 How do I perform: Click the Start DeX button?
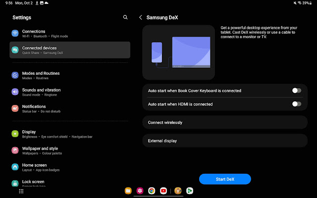[225, 179]
